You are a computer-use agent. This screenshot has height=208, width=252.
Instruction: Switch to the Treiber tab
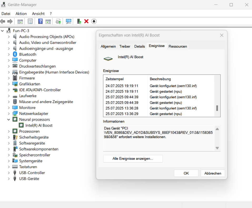point(125,46)
